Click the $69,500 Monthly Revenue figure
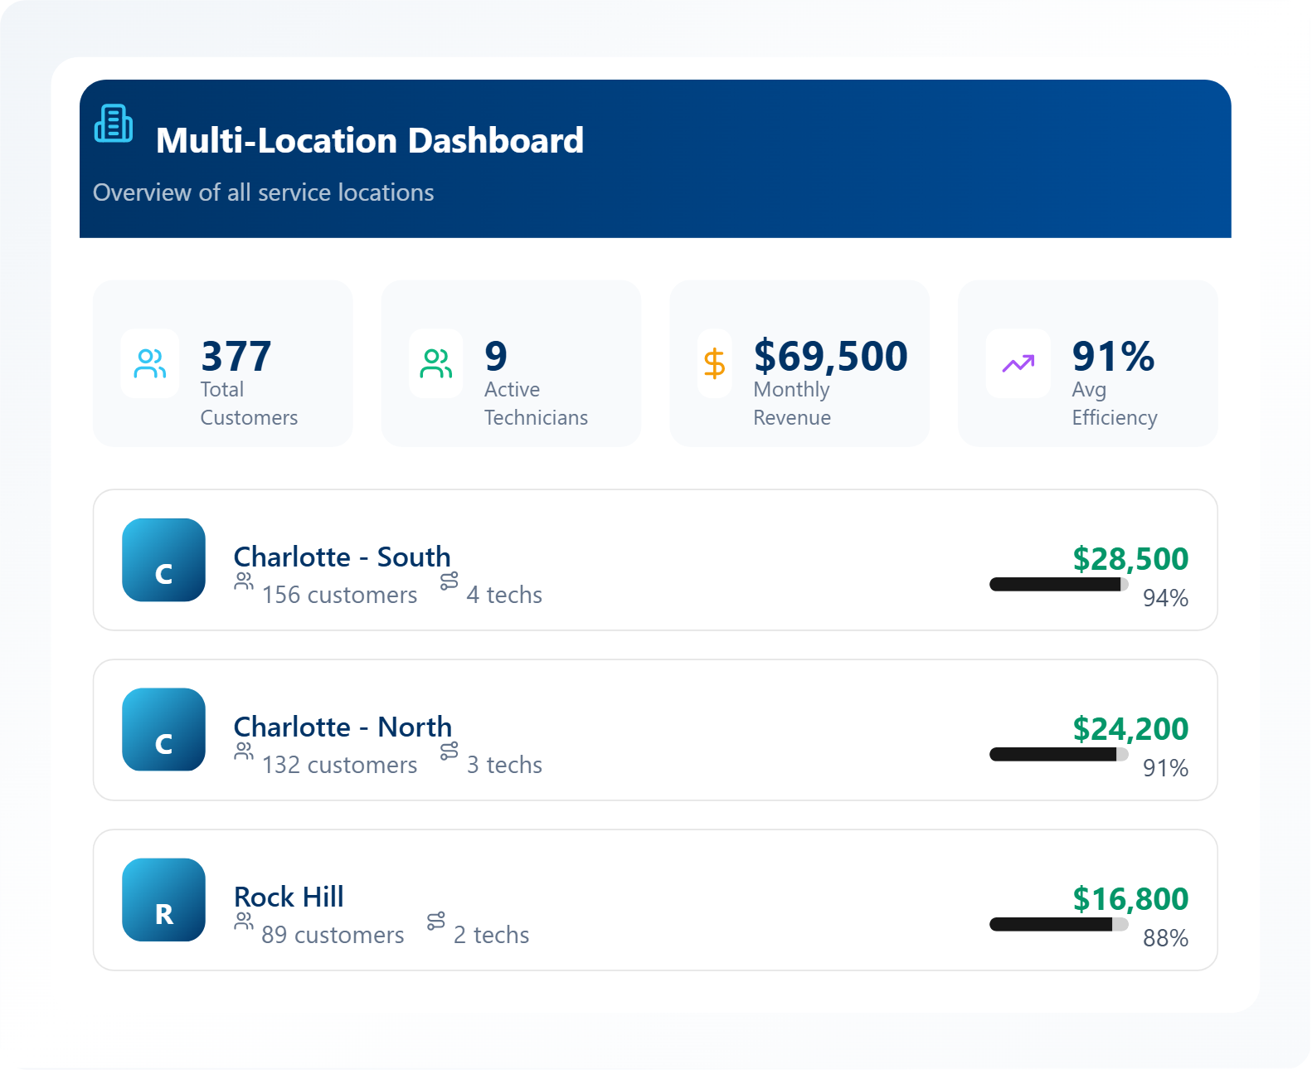1312x1070 pixels. pos(830,356)
